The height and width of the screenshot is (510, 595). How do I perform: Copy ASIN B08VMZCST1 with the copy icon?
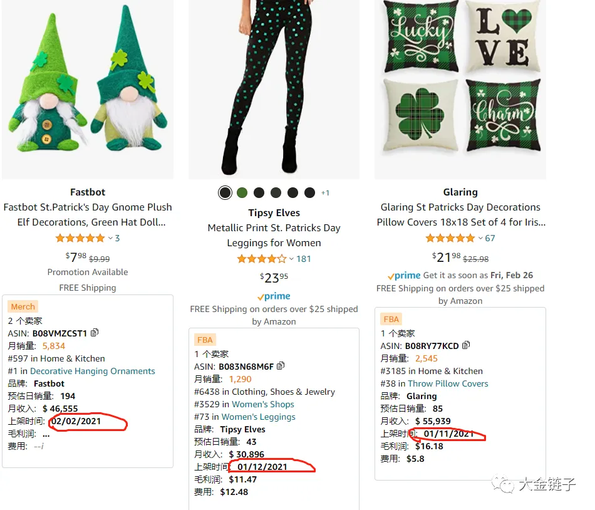(95, 333)
